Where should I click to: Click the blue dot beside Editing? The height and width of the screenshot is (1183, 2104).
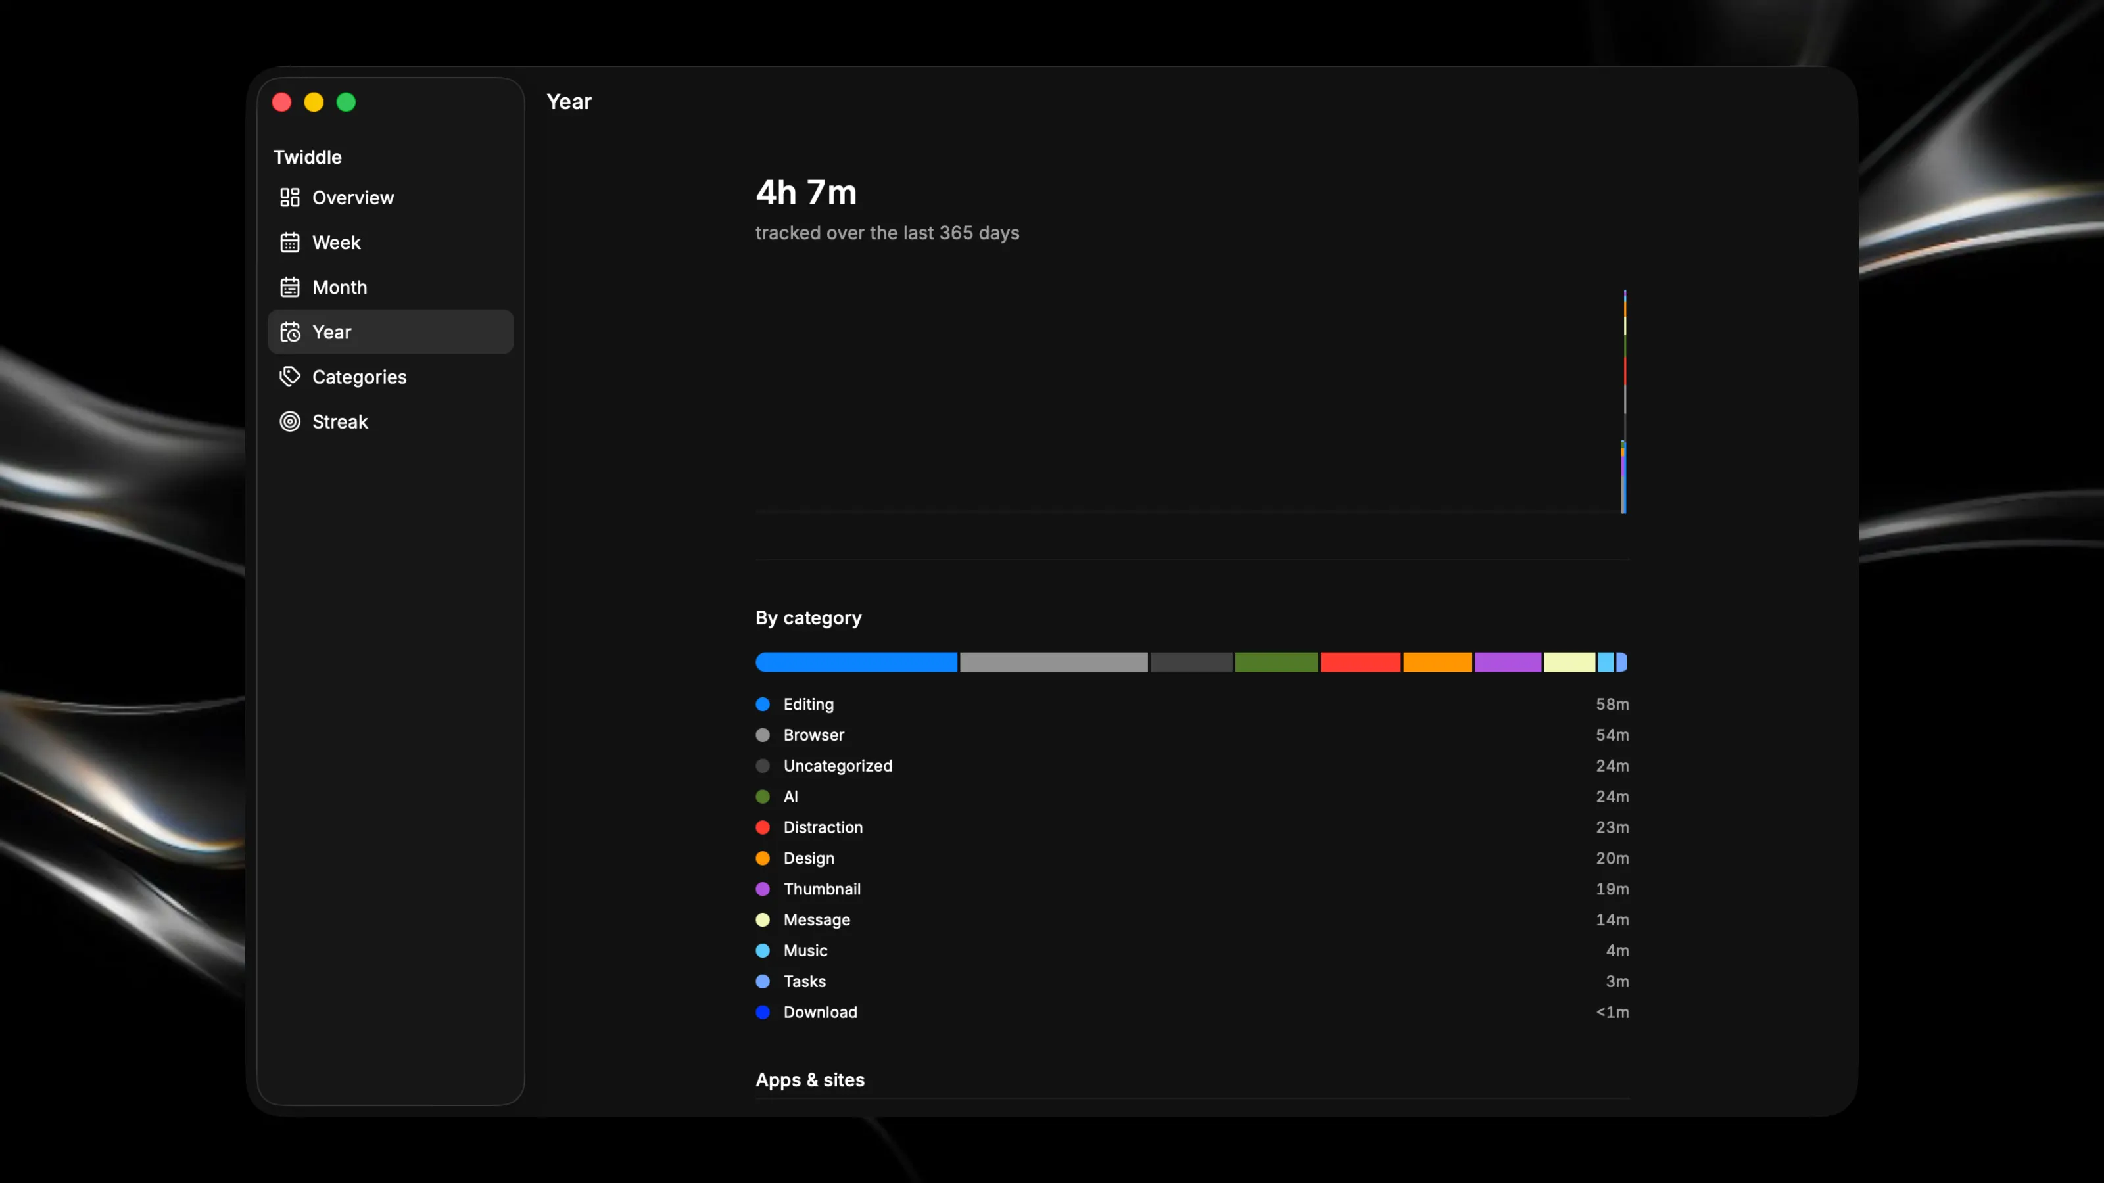[x=763, y=704]
